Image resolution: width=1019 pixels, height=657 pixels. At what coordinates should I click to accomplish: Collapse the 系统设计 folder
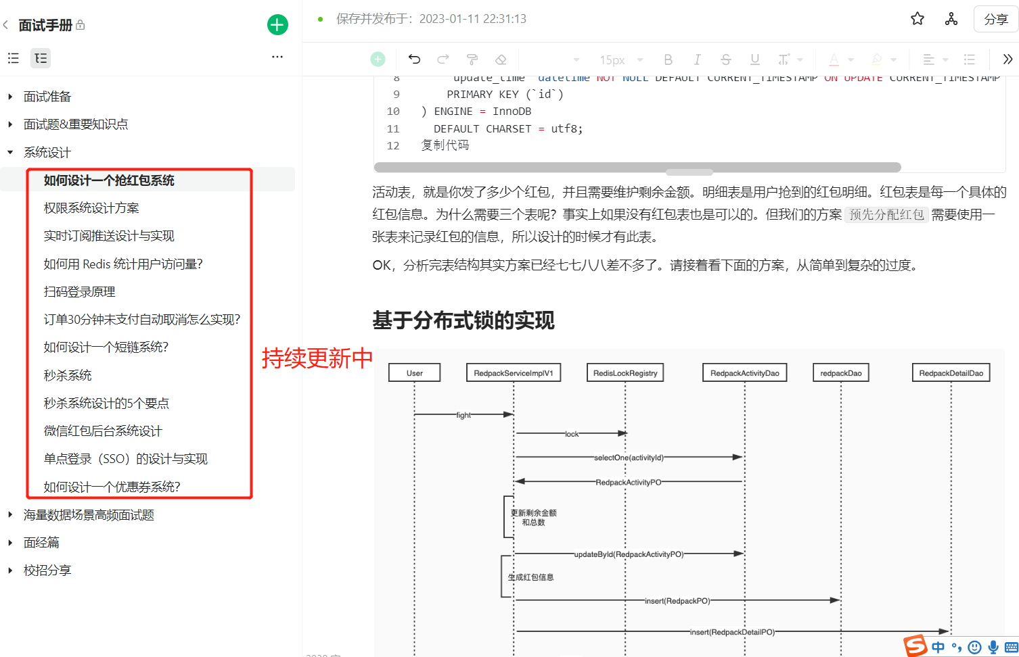(x=10, y=153)
